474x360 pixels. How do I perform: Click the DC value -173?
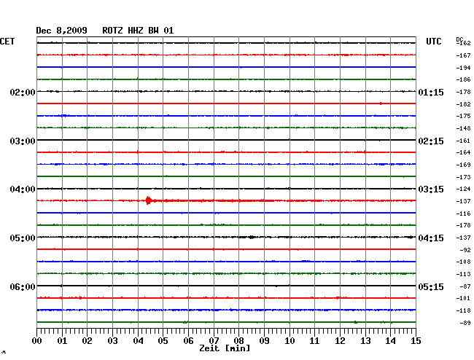point(463,177)
